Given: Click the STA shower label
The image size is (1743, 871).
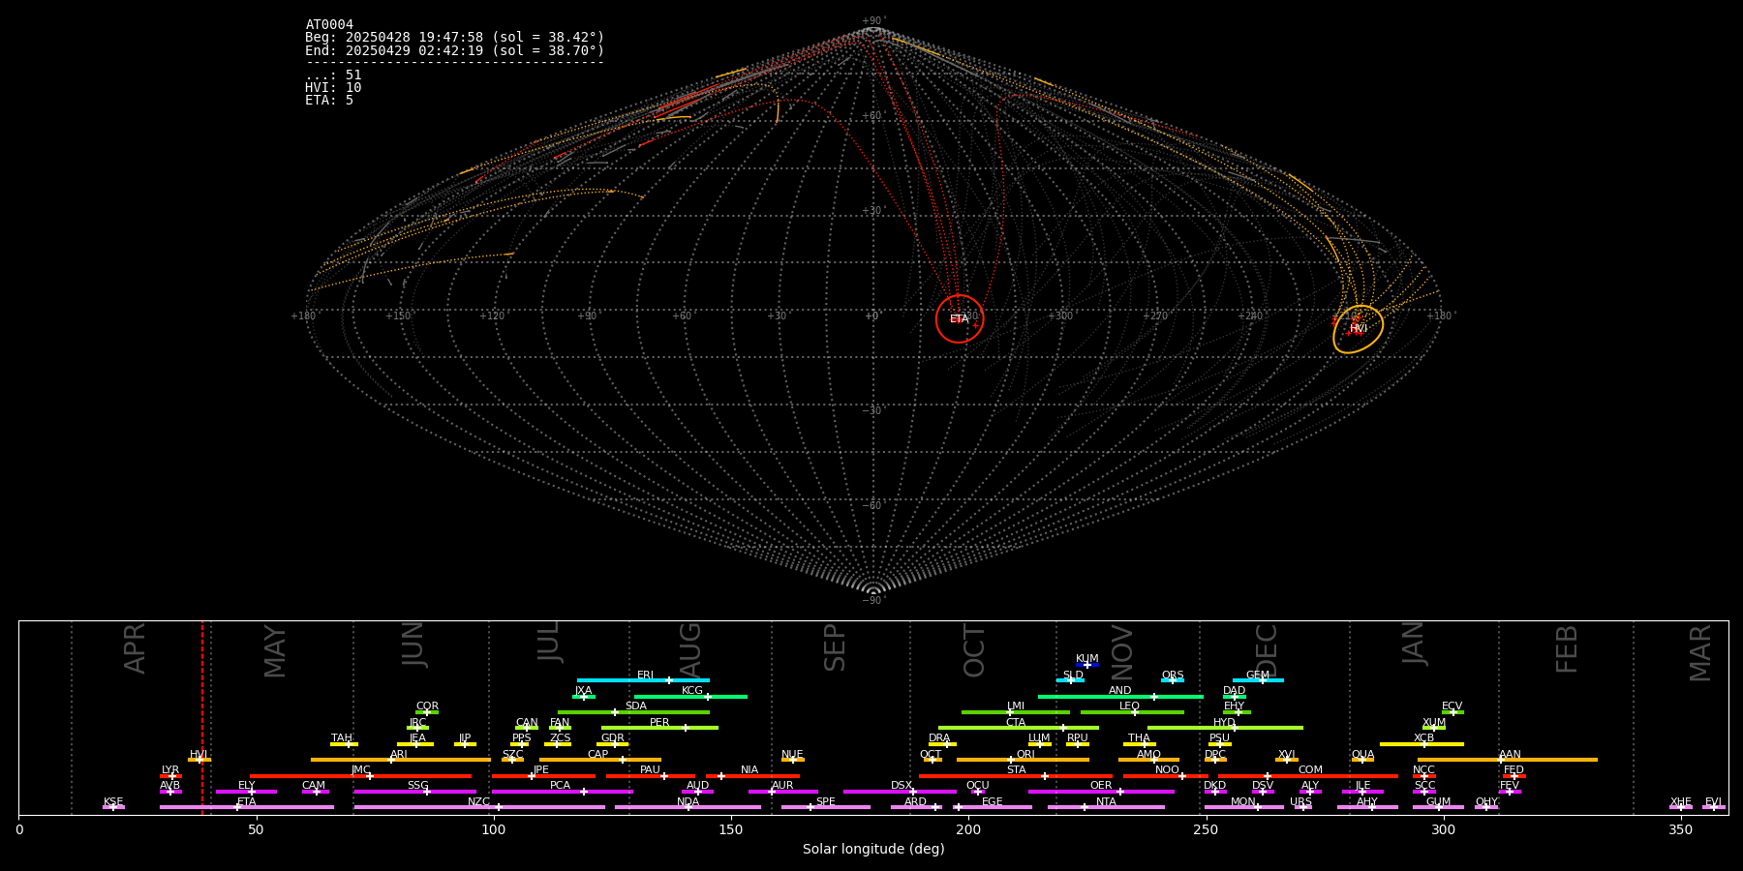Looking at the screenshot, I should (1016, 770).
